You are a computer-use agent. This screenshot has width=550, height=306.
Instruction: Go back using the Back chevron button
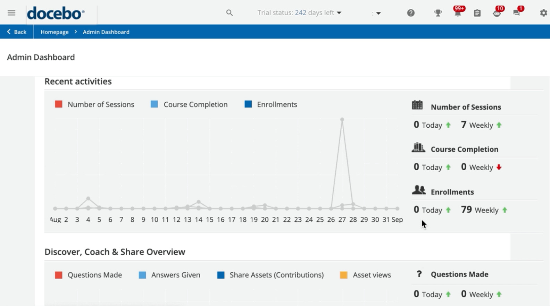[17, 32]
